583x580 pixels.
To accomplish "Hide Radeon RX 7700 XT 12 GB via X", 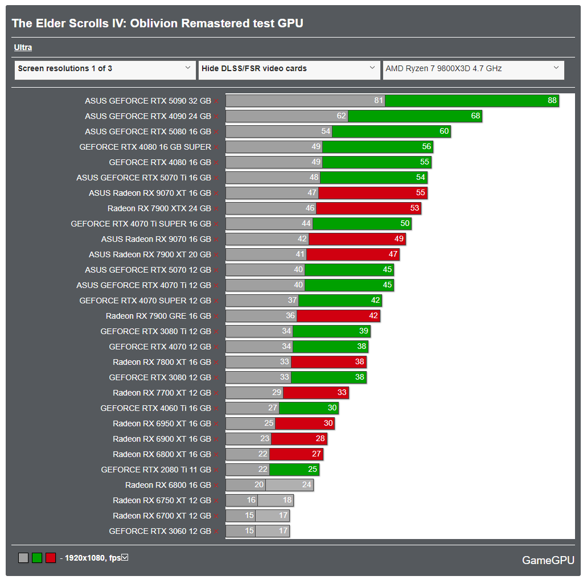I will [216, 393].
